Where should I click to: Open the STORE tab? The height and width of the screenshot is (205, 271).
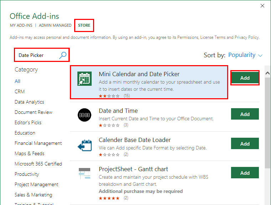[x=84, y=25]
